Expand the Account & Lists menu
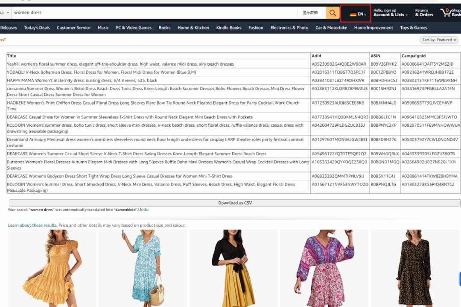Screen dimensions: 461x307 coord(391,13)
